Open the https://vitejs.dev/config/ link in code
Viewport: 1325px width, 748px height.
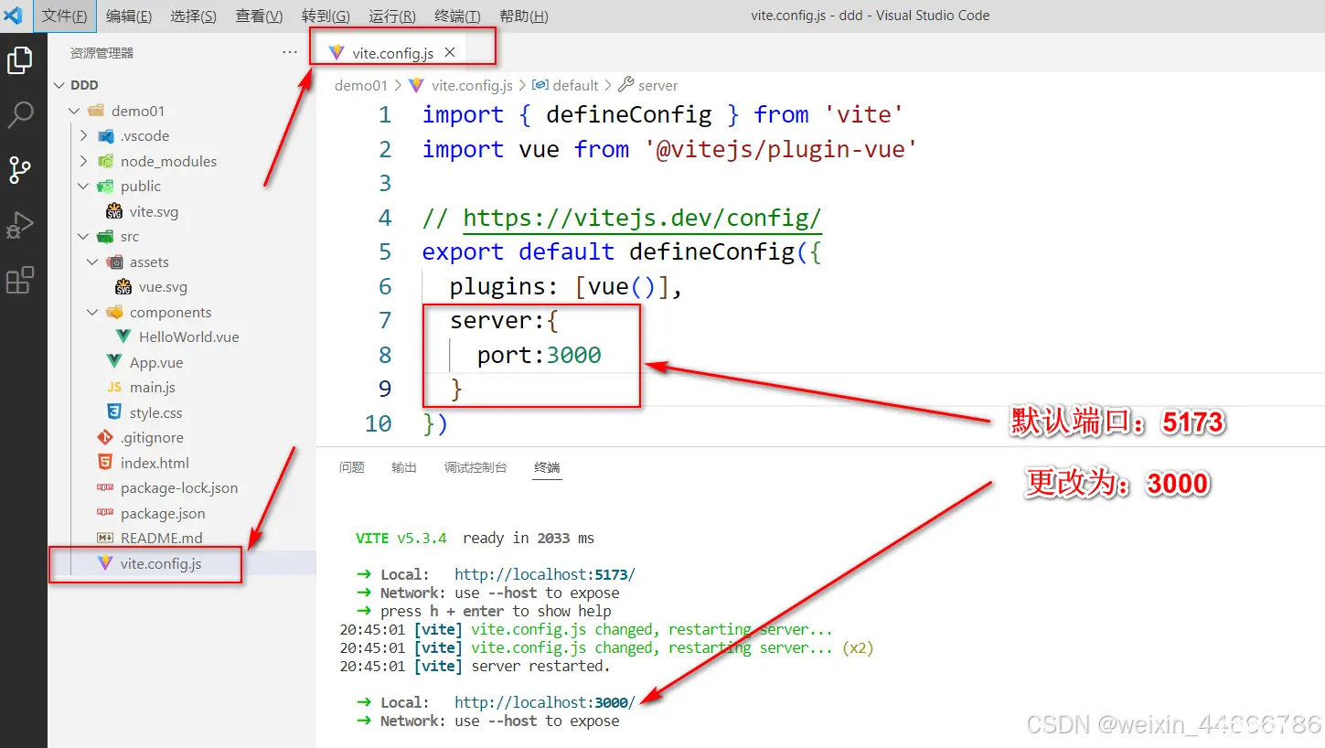tap(642, 218)
